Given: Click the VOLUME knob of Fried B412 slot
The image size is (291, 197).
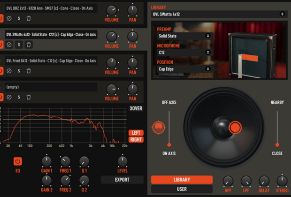Looking at the screenshot, I should point(112,63).
